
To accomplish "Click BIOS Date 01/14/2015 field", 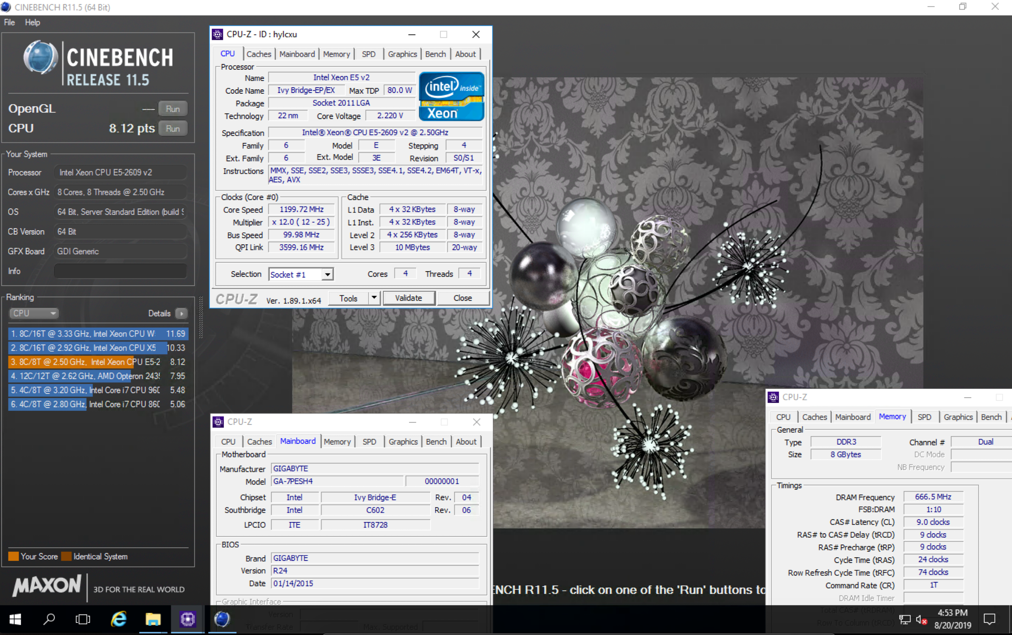I will pyautogui.click(x=375, y=584).
